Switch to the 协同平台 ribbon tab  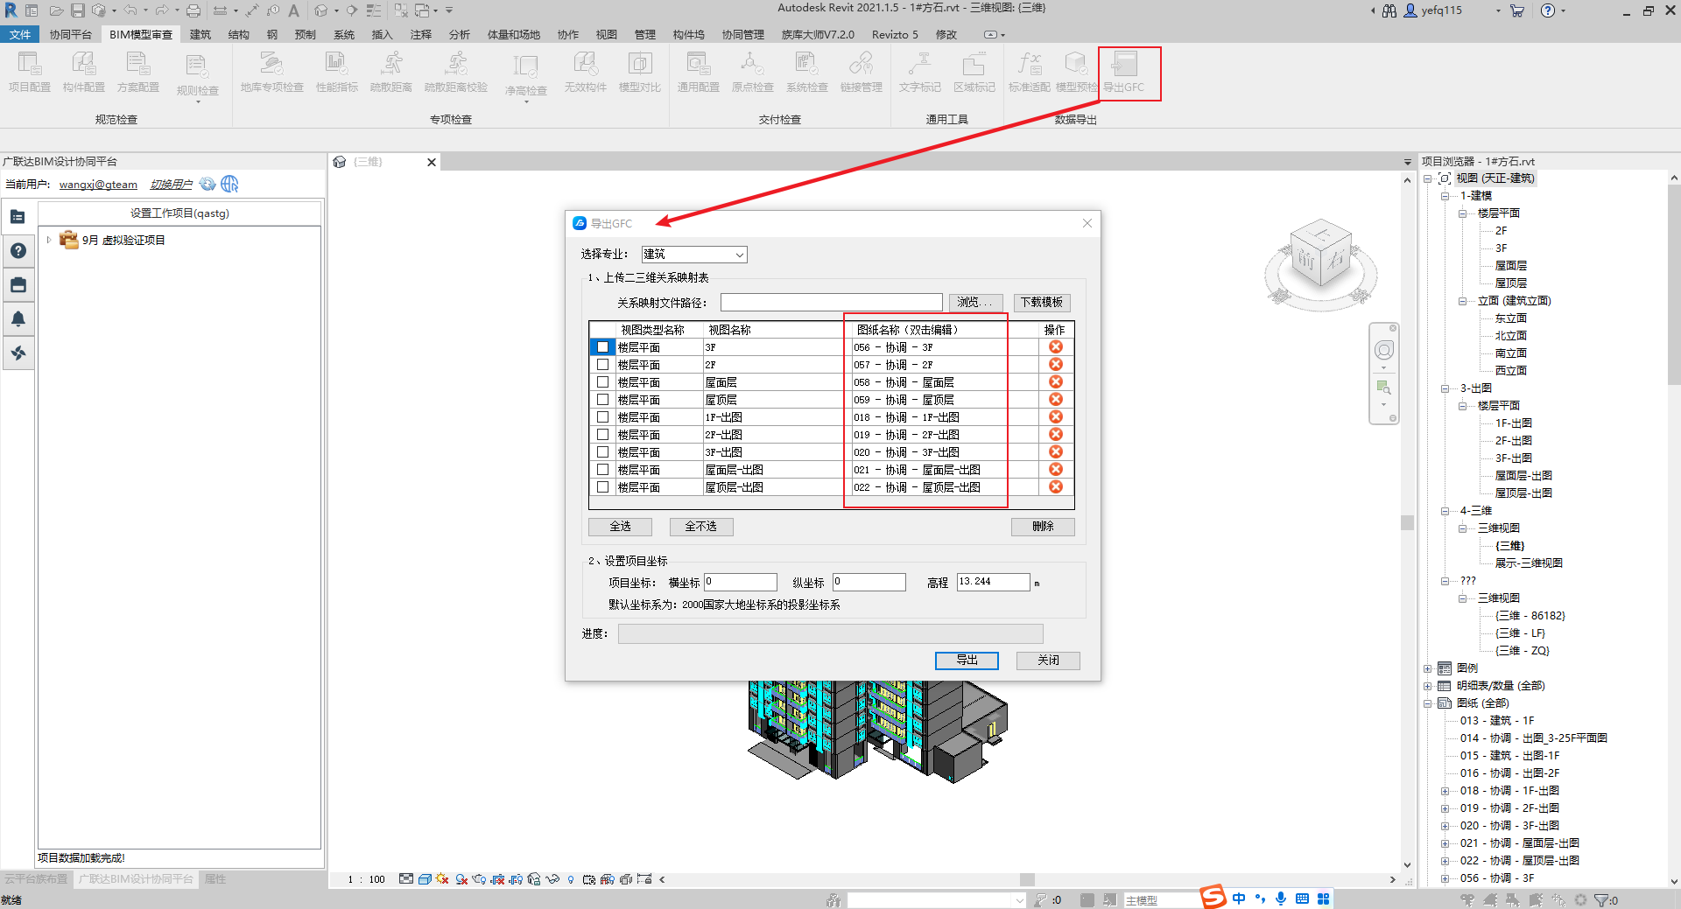coord(71,35)
